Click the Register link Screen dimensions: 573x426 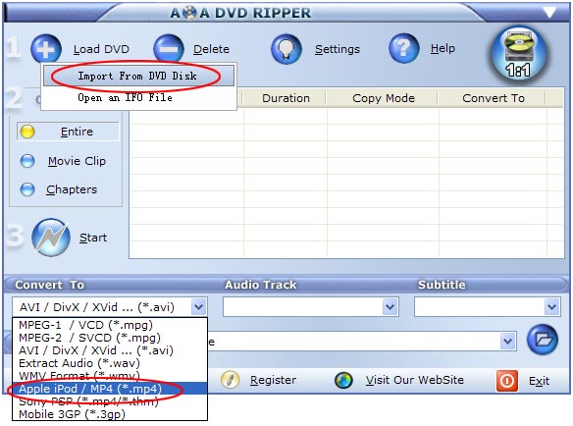[273, 380]
